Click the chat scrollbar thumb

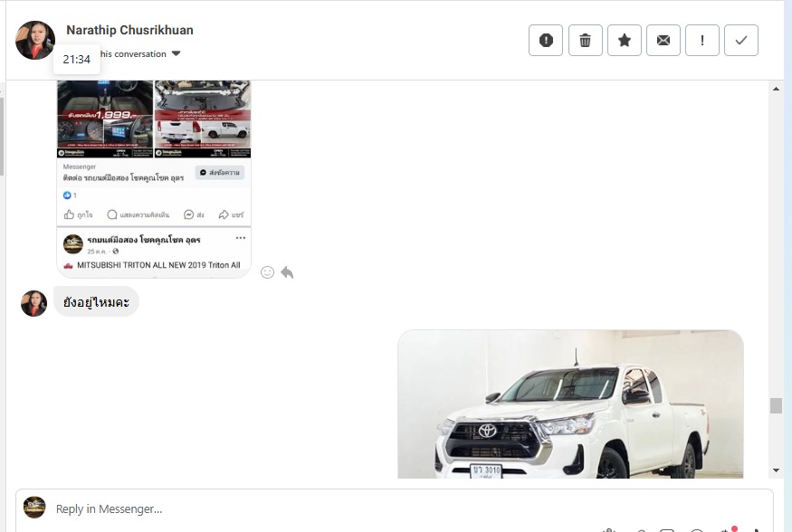pos(776,405)
